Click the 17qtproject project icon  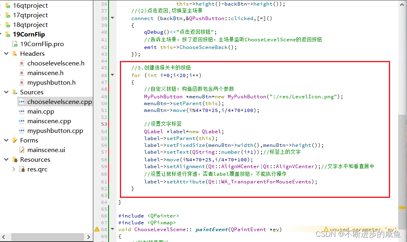8,15
